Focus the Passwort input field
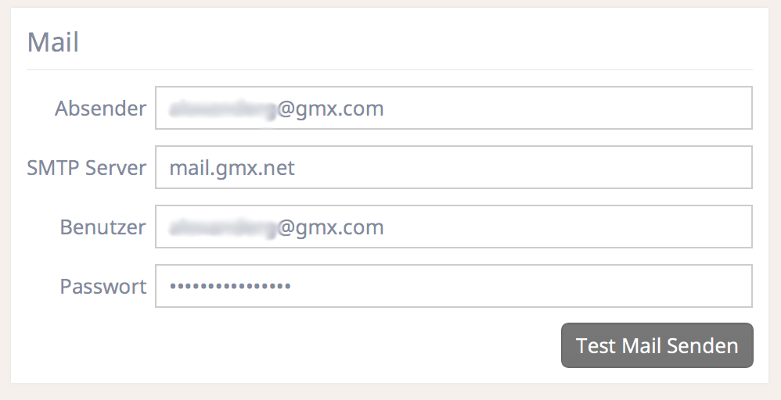Image resolution: width=781 pixels, height=400 pixels. [x=454, y=286]
